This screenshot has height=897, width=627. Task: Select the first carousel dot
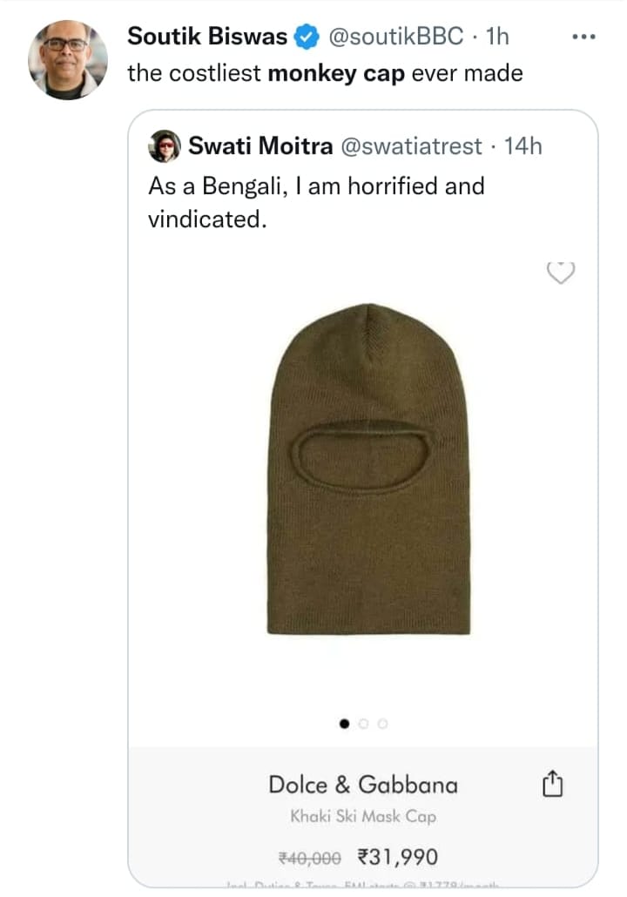coord(344,724)
